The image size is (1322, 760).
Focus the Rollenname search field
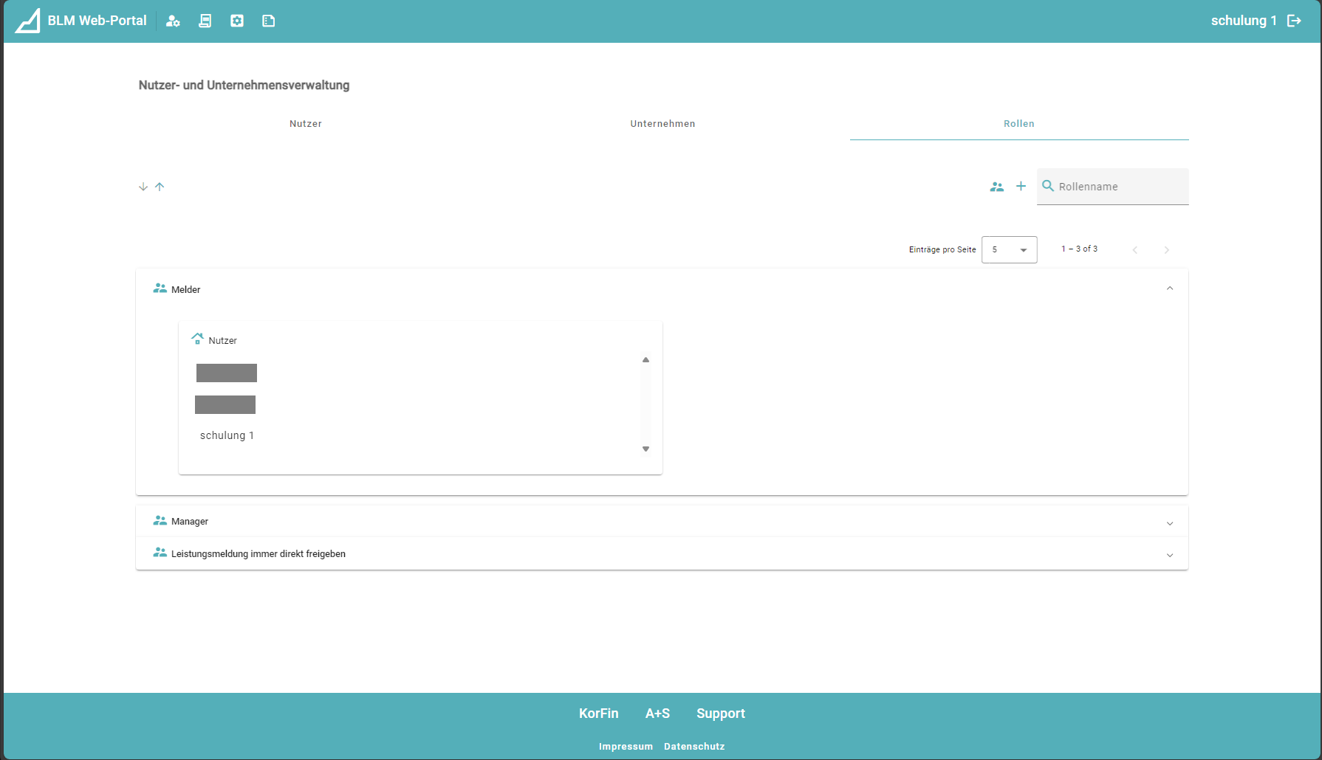(x=1120, y=187)
